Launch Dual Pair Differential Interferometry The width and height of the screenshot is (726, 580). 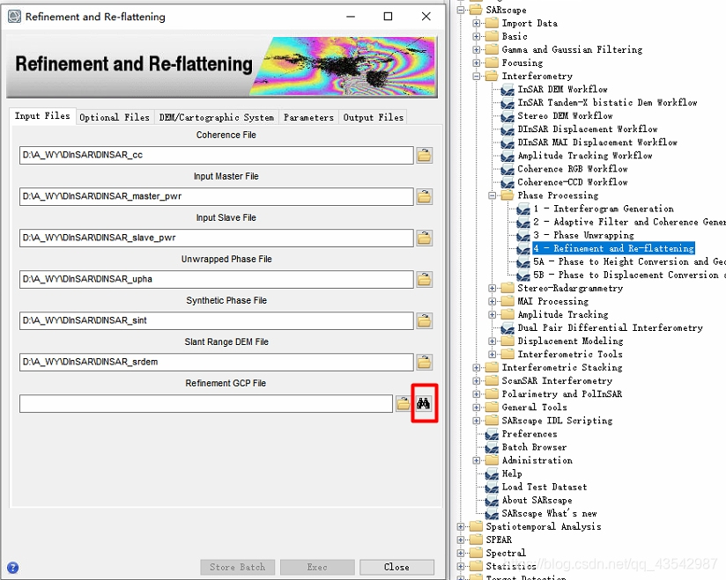(x=611, y=328)
